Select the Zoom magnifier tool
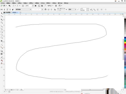The image size is (126, 94). point(2,22)
